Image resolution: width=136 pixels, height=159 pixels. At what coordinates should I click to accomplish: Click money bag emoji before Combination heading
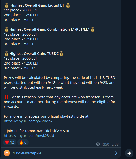(x=7, y=29)
